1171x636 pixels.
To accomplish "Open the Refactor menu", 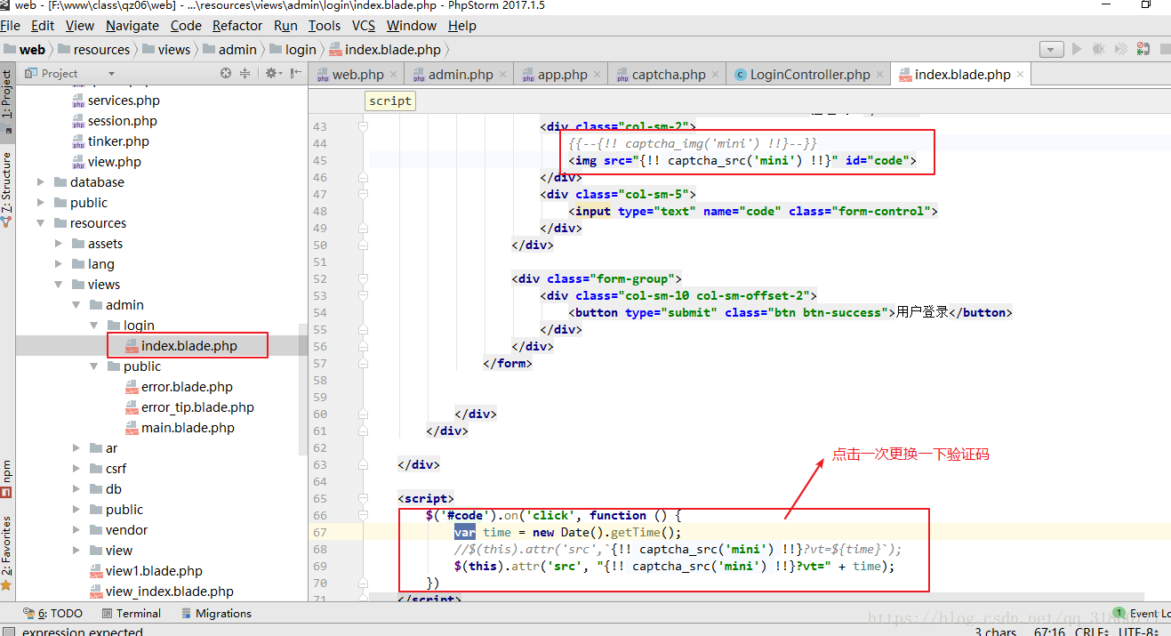I will click(237, 26).
